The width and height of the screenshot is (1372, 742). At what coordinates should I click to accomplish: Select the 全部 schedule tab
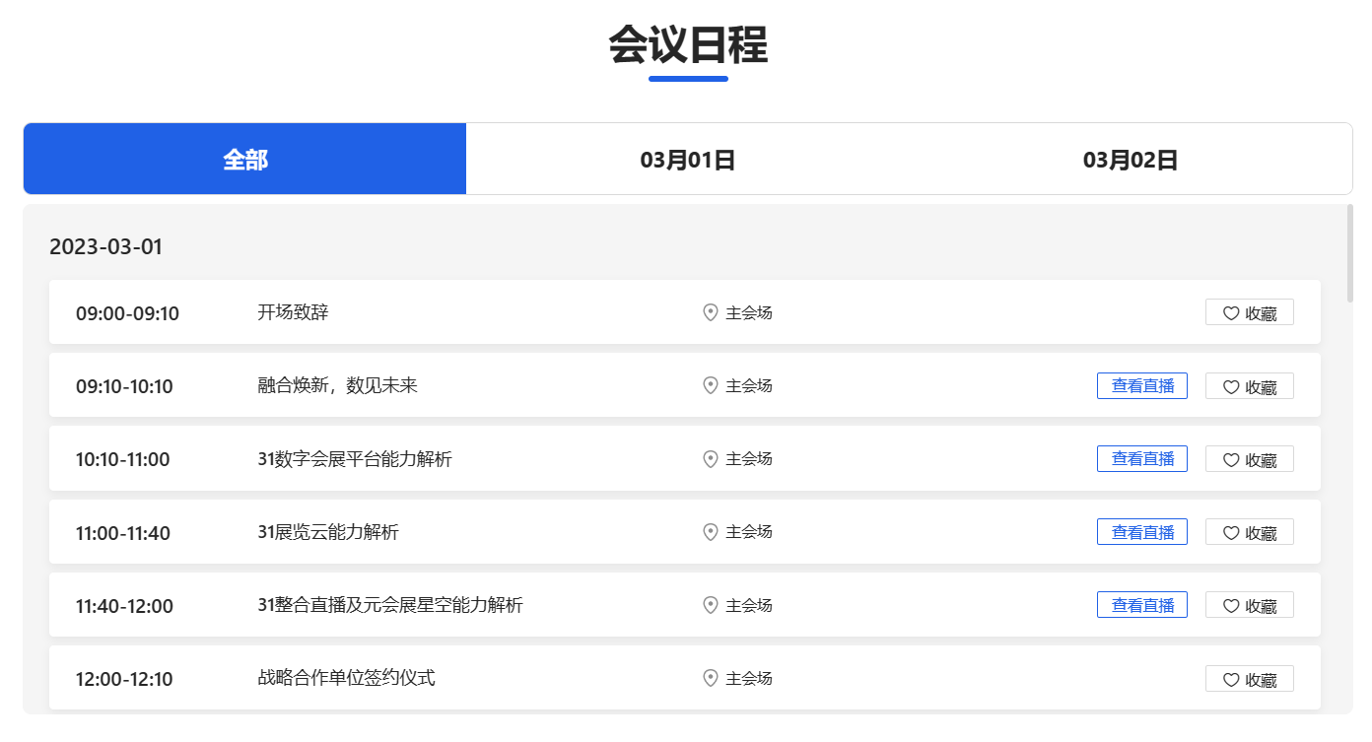coord(244,159)
